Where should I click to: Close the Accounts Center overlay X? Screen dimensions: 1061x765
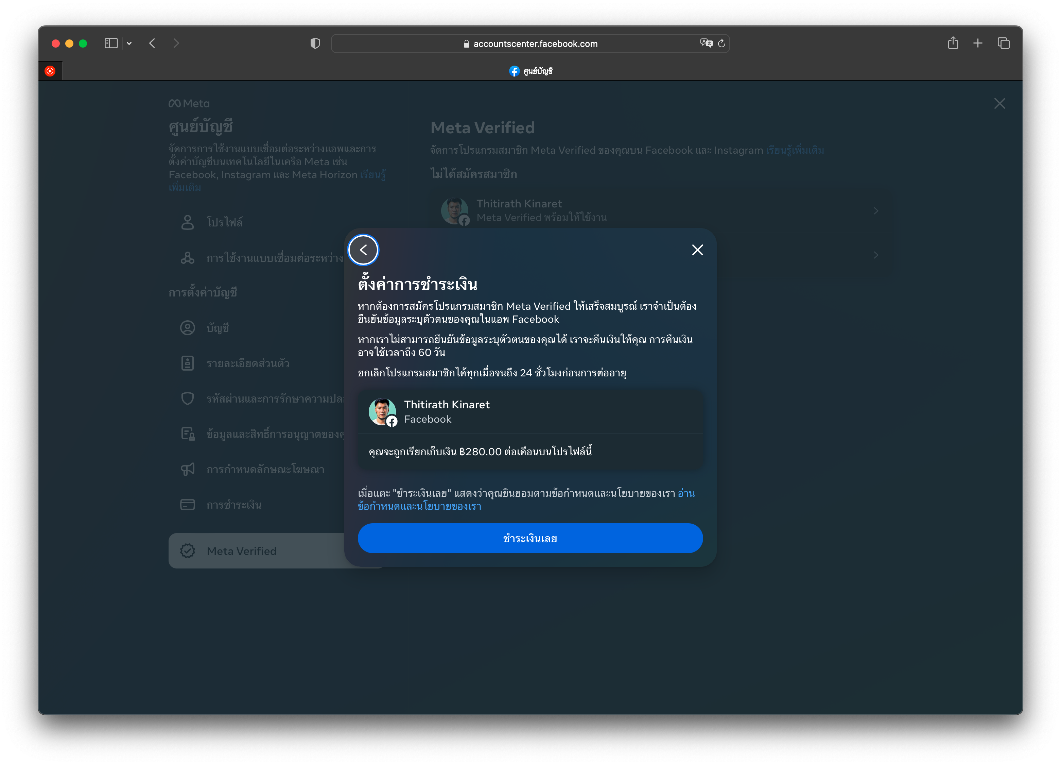[x=999, y=103]
